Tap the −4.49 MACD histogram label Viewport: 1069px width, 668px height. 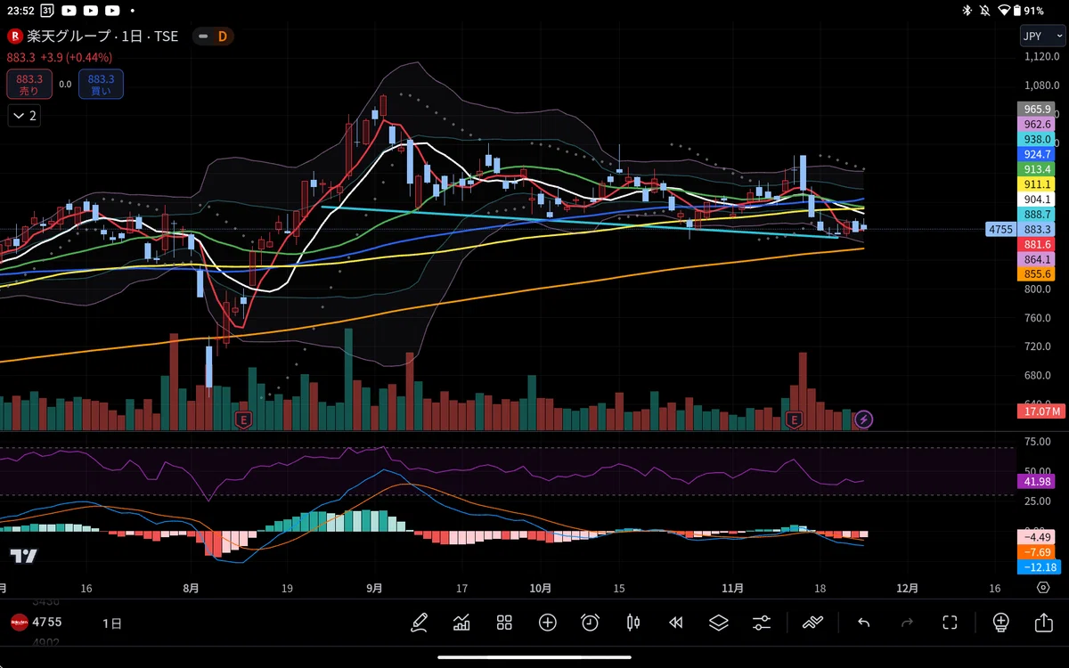[1037, 537]
